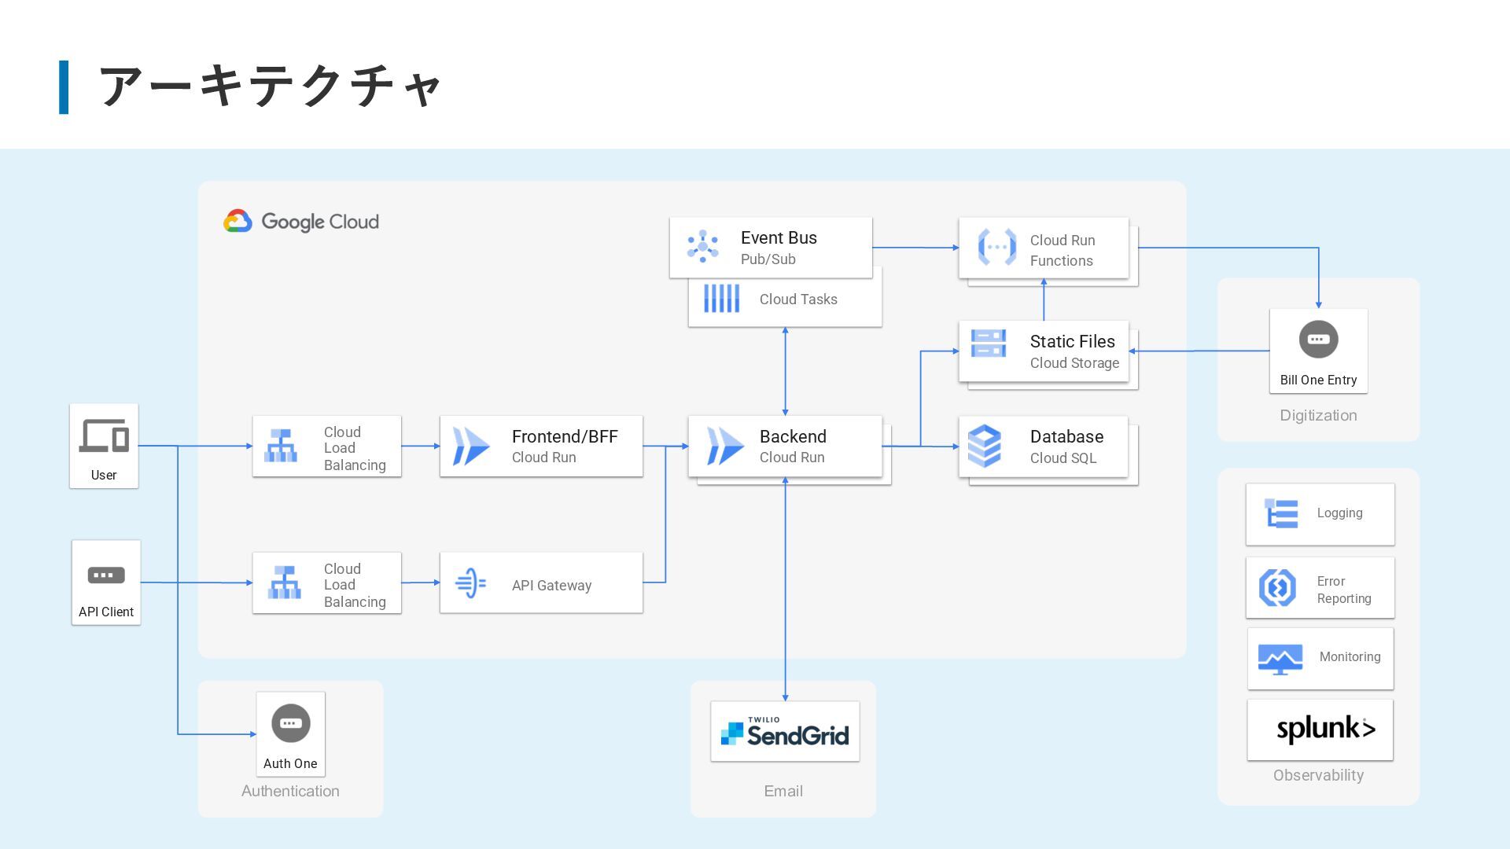This screenshot has width=1510, height=849.
Task: Select the upper Cloud Load Balancing icon
Action: (281, 446)
